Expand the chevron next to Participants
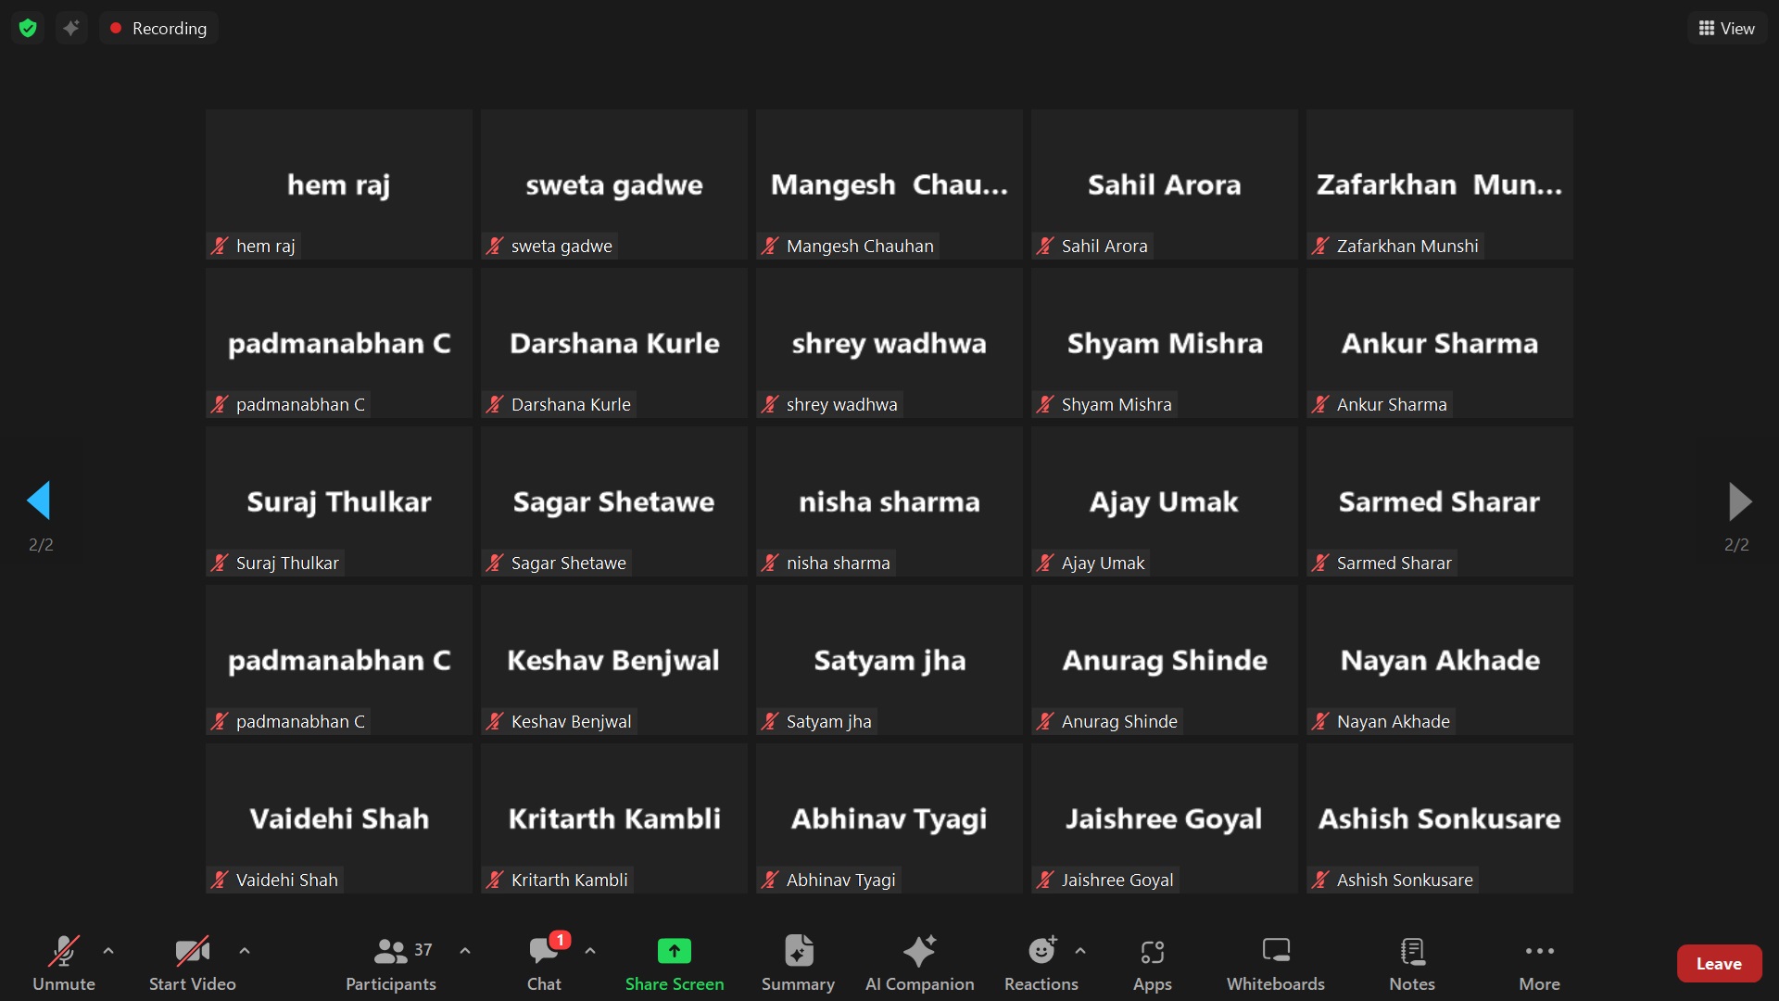The image size is (1779, 1001). click(465, 950)
